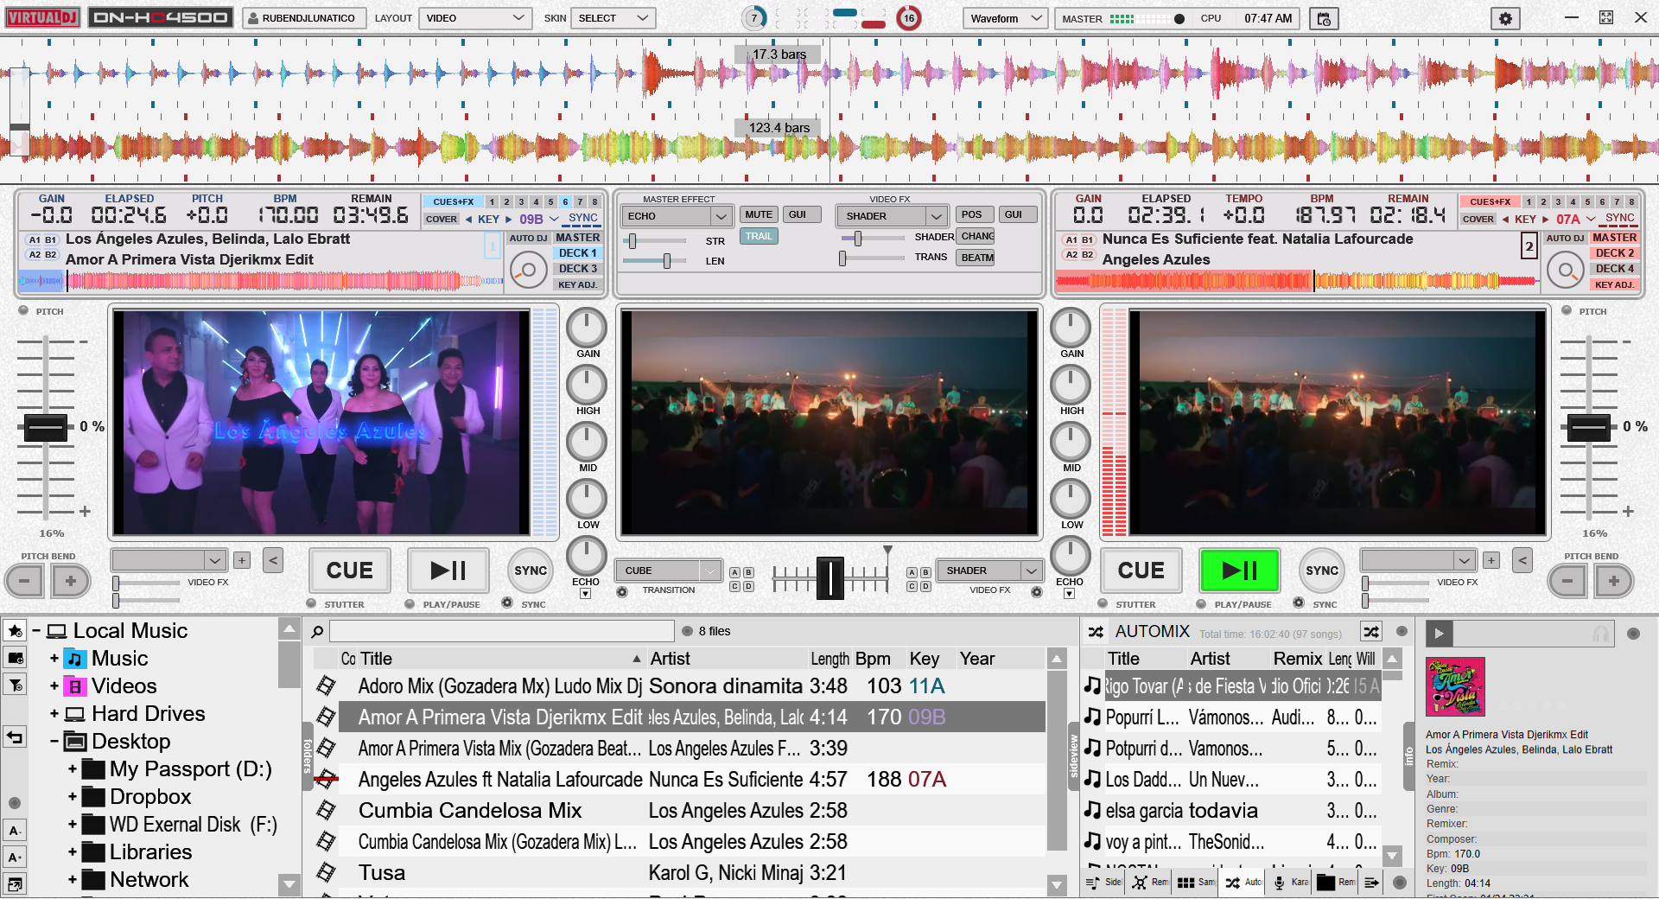Click the left deck jog wheel scratch icon
The image size is (1659, 899).
(528, 271)
